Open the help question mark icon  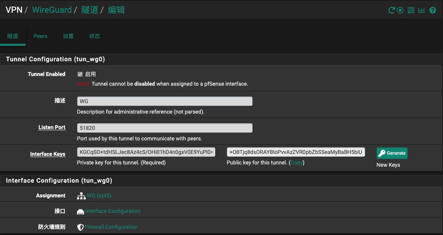tap(433, 10)
